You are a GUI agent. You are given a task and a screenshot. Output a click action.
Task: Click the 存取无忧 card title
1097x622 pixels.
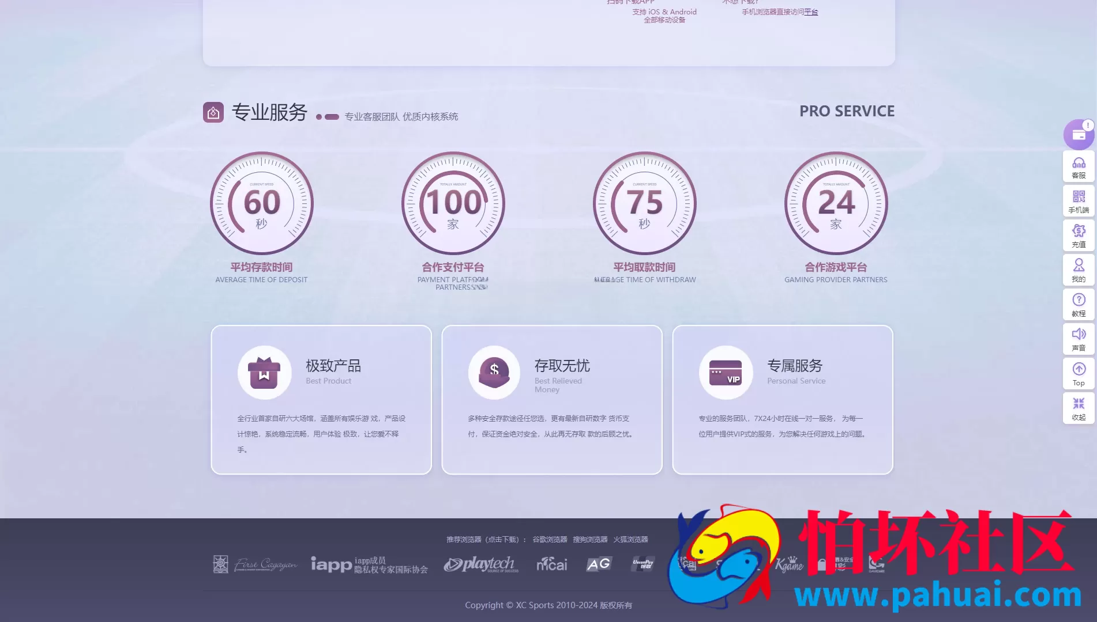coord(562,366)
